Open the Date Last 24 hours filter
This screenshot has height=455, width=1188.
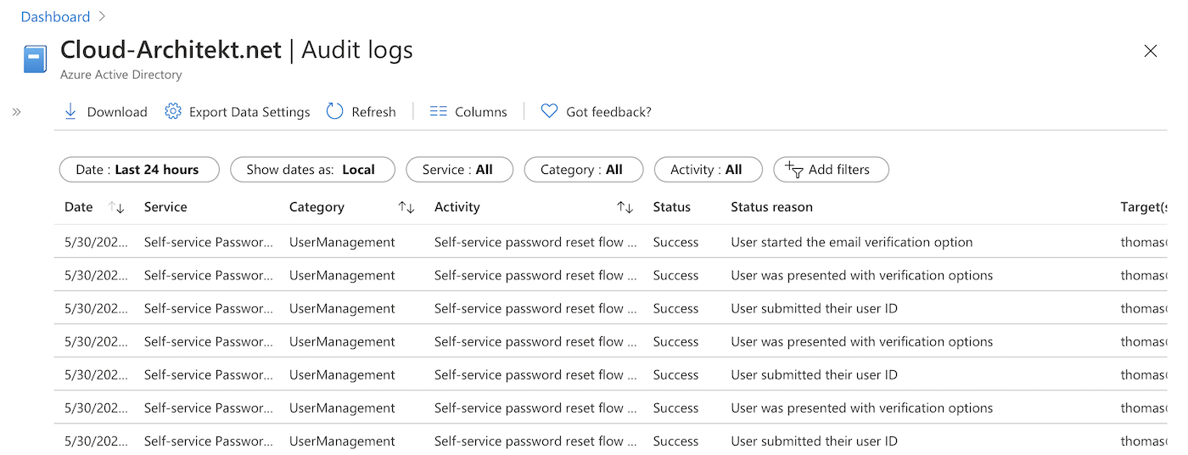click(x=139, y=170)
